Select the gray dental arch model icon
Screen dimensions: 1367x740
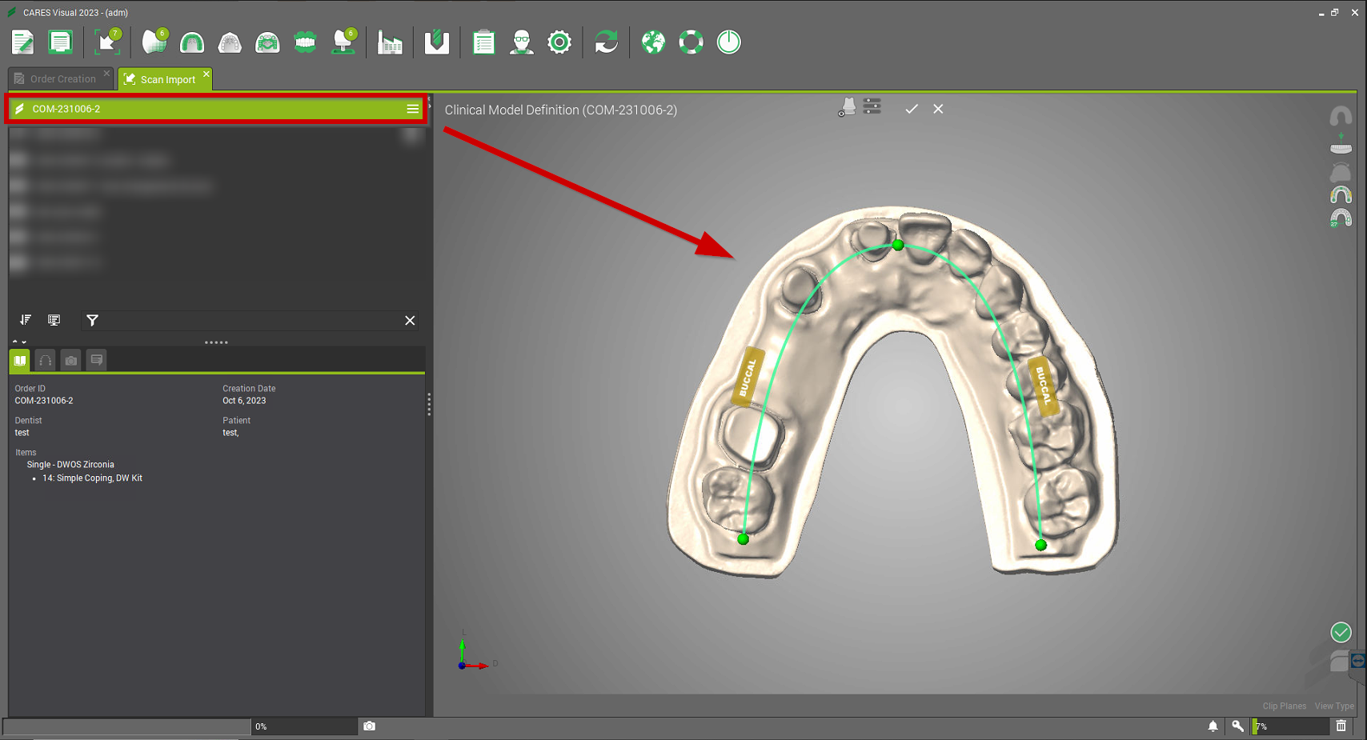point(230,42)
